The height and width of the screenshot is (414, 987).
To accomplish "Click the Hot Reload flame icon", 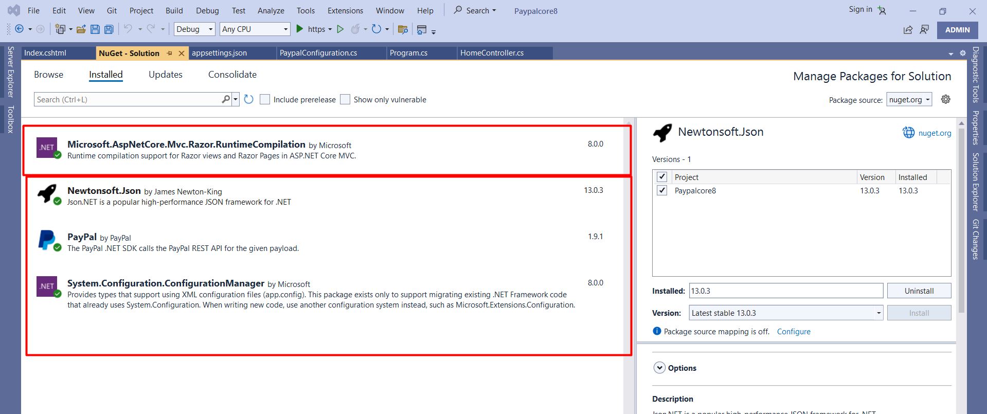I will [x=355, y=29].
